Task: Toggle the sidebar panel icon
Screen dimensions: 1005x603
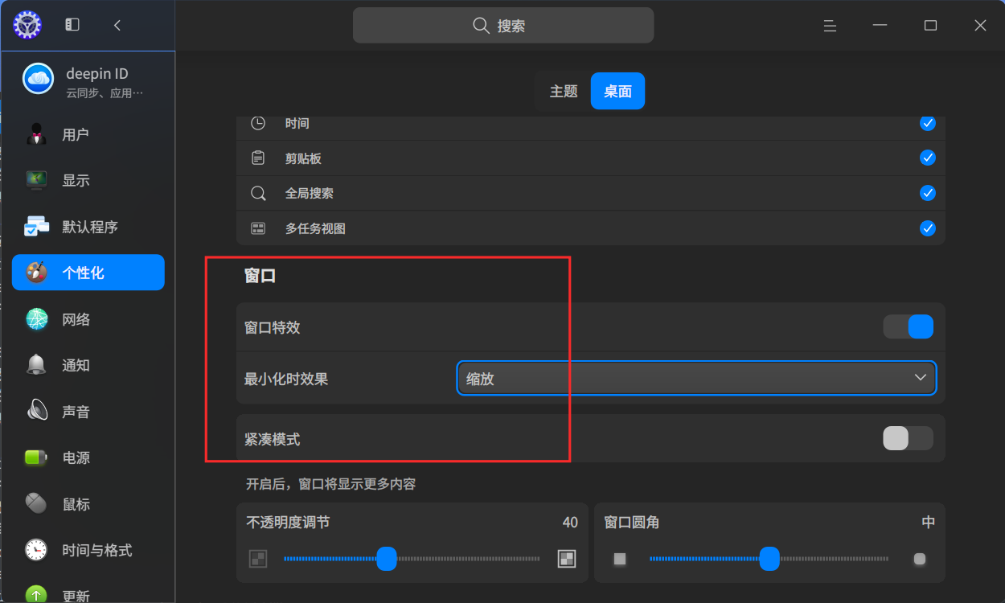Action: pos(72,25)
